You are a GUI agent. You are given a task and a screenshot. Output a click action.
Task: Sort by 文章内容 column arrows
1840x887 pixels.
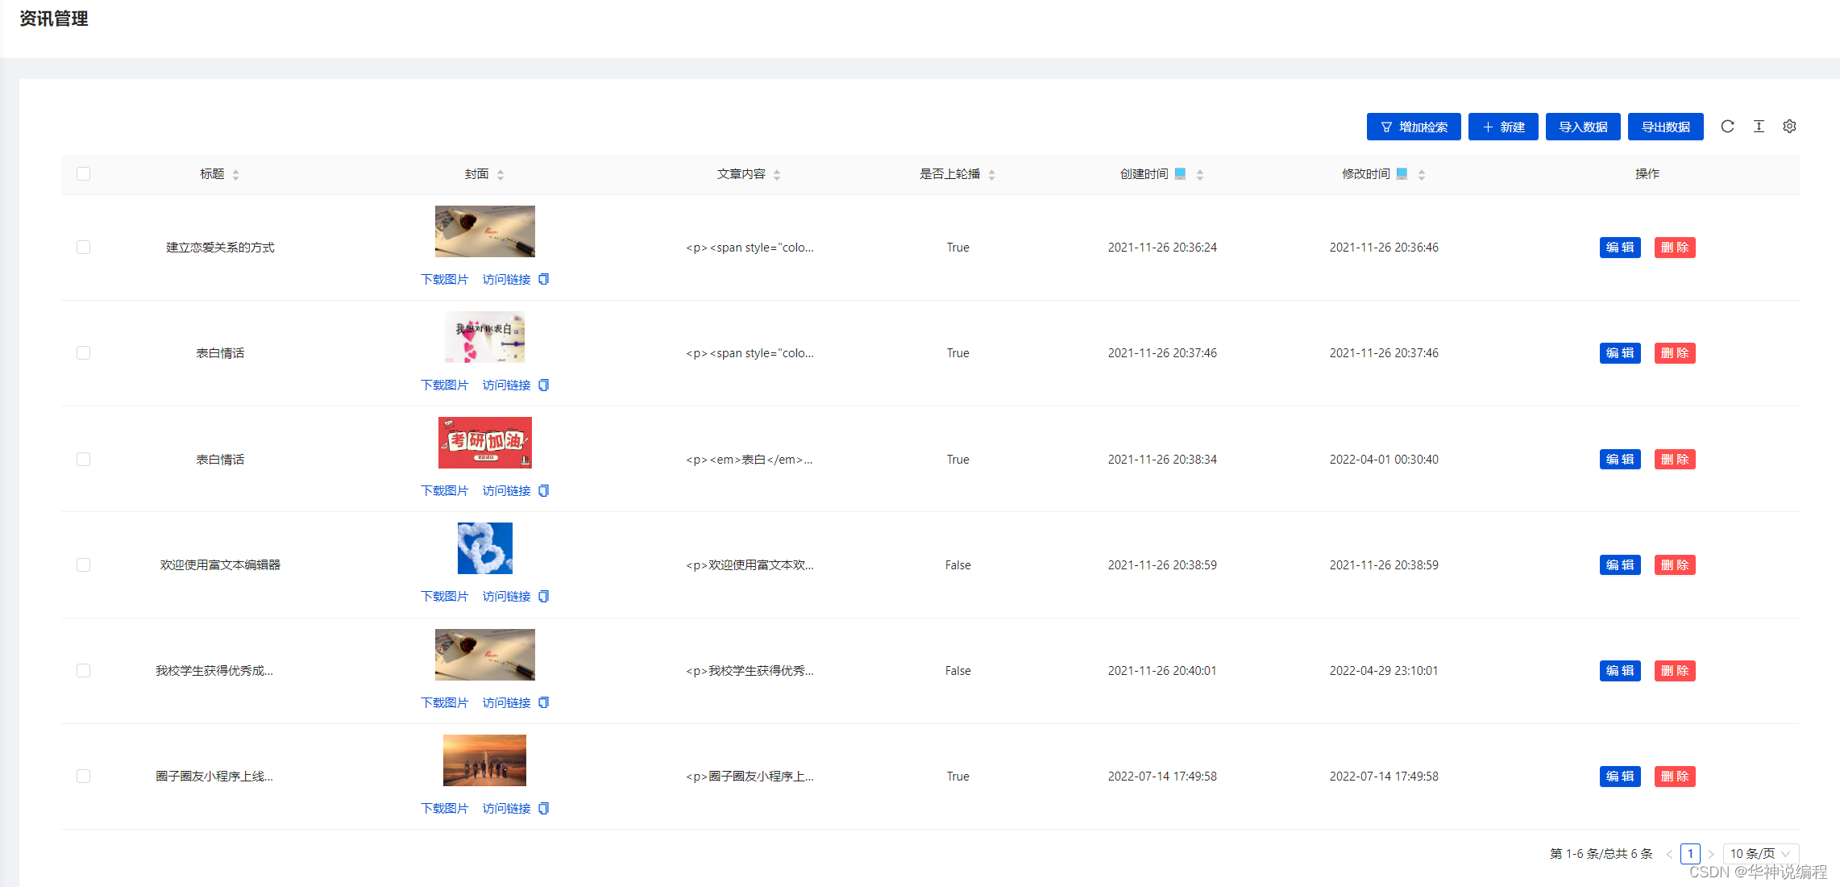(777, 174)
